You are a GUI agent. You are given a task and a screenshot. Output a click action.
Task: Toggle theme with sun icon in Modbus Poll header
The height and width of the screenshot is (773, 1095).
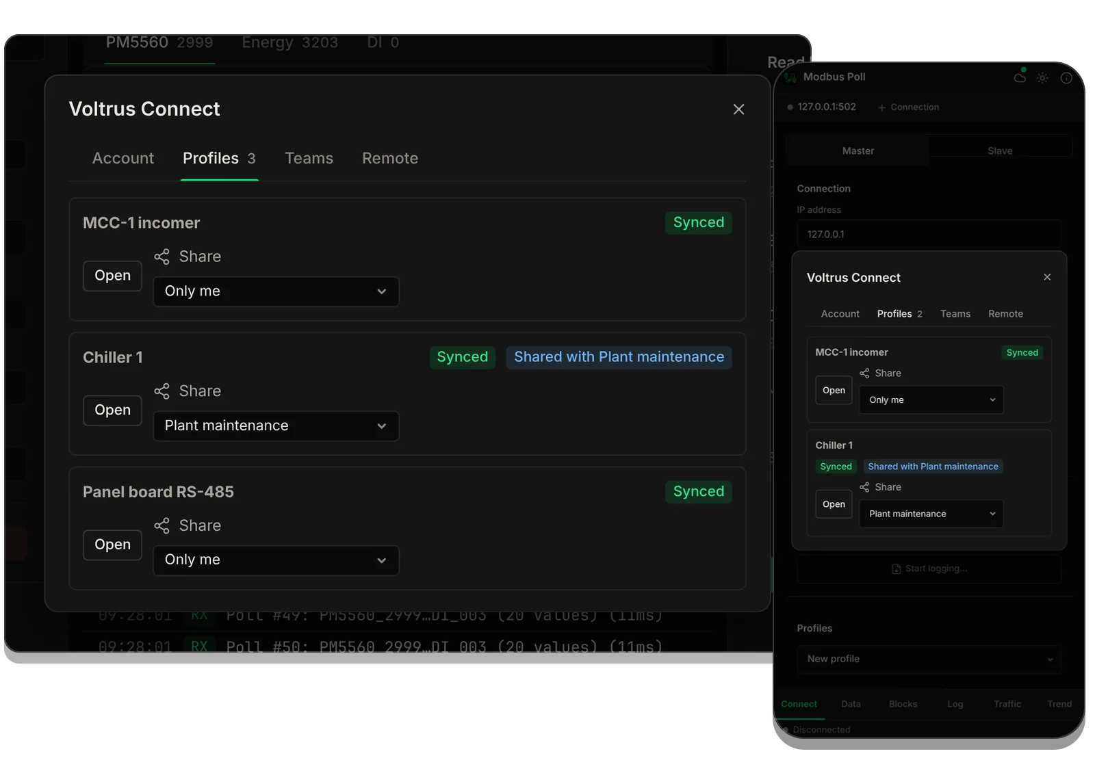[1042, 78]
